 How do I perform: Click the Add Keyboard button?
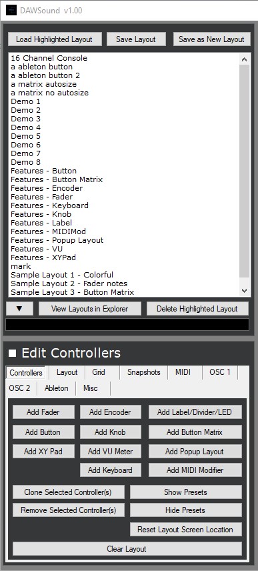[x=110, y=470]
